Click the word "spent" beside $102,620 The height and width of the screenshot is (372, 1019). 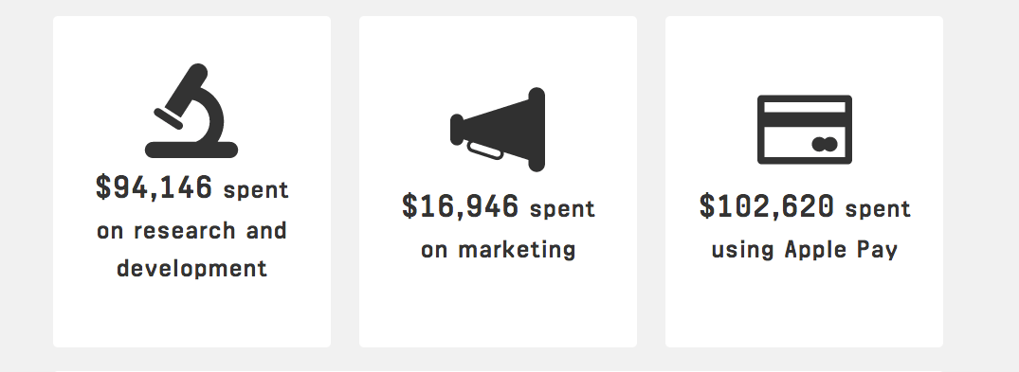point(878,210)
